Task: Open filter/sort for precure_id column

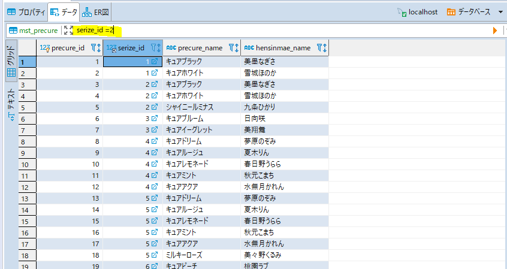Action: pos(96,48)
